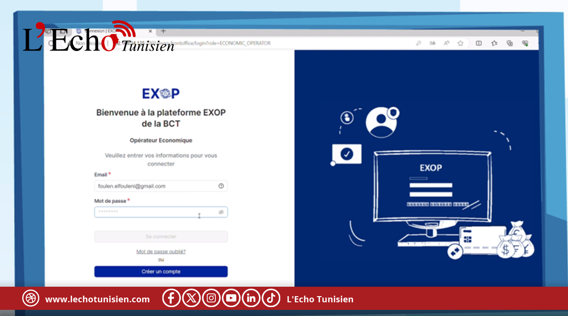Screen dimensions: 568x316
Task: Click the Facebook icon in the red banner
Action: tap(171, 299)
